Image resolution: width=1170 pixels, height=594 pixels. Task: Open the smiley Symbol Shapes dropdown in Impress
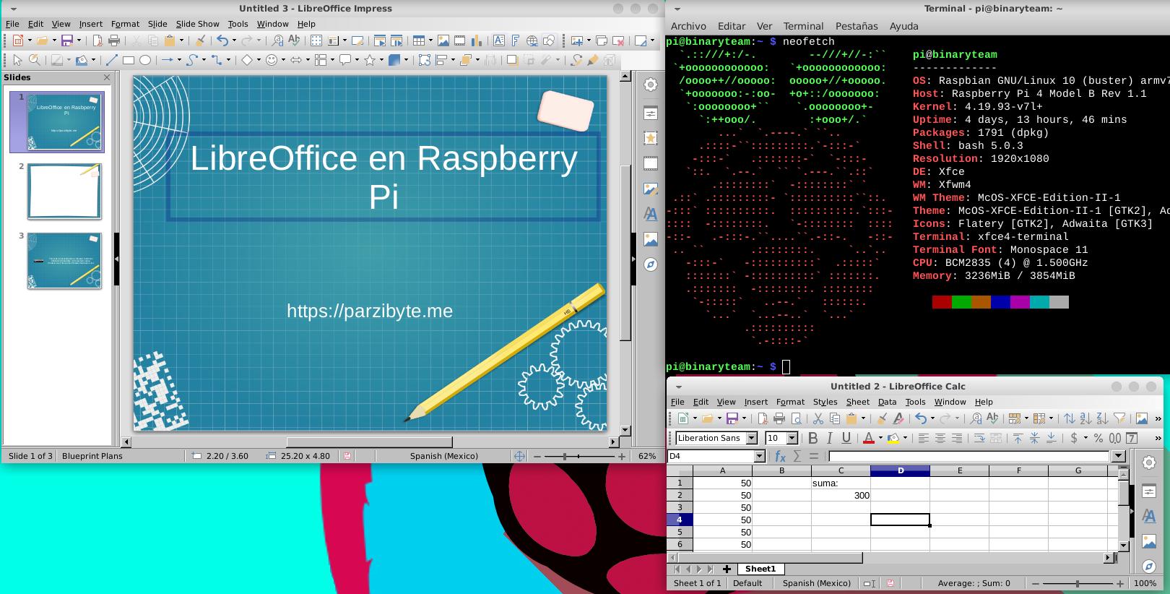283,60
